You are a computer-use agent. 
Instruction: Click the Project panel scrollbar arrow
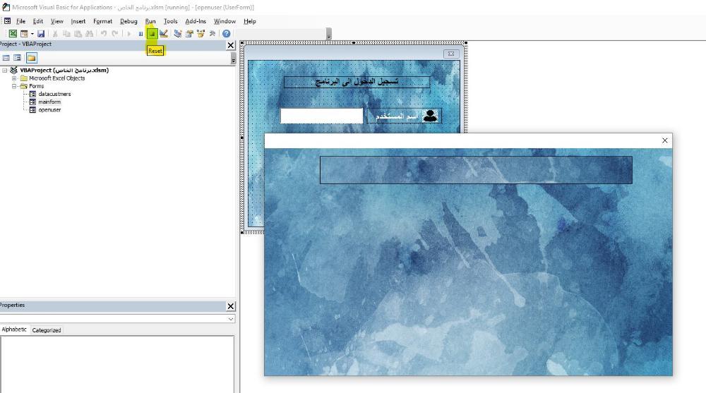233,59
